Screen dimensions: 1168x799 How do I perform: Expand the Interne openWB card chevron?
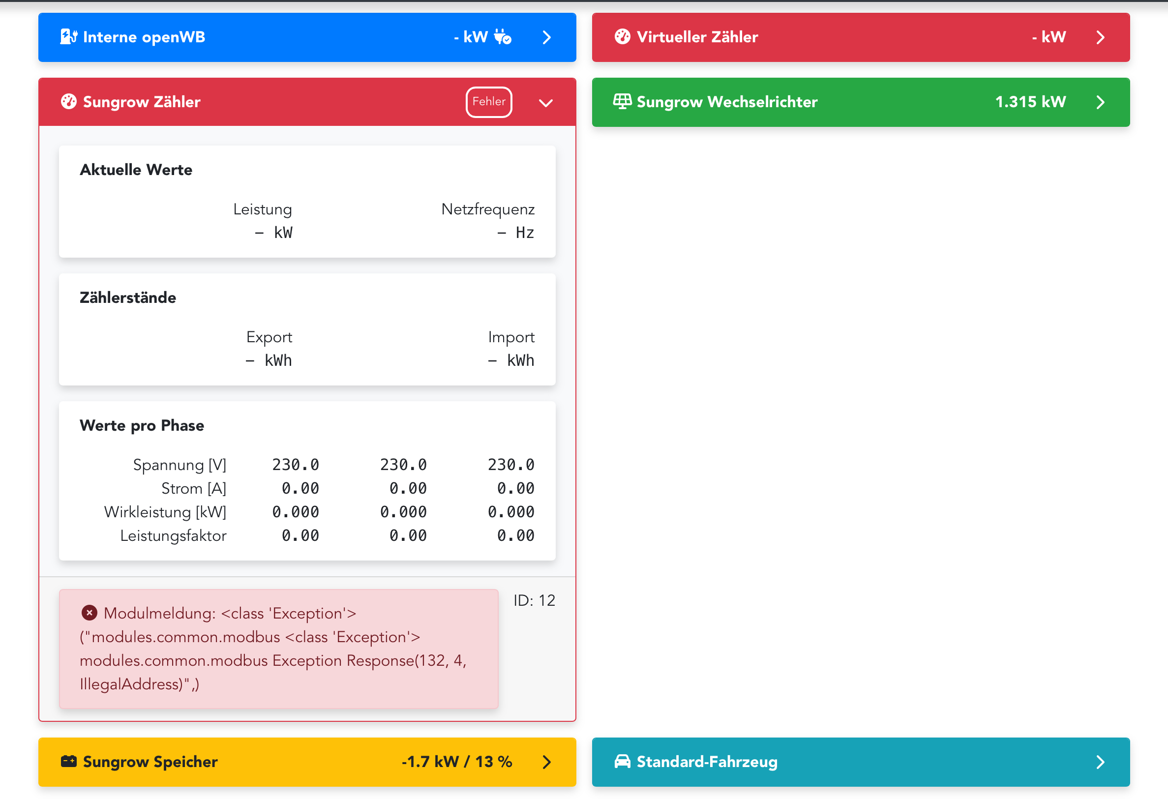tap(547, 37)
